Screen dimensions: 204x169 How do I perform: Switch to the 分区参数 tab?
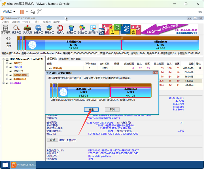click(52, 59)
